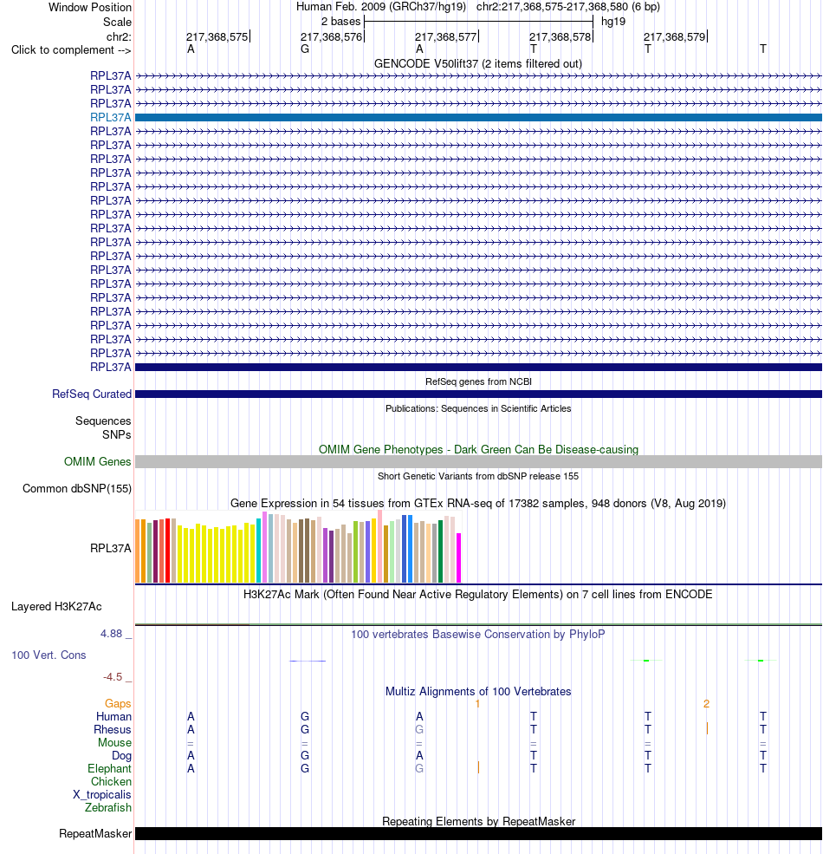
Task: Click the X_tropicalis species label
Action: click(101, 795)
